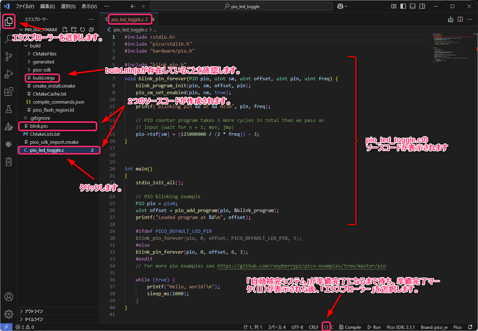The width and height of the screenshot is (478, 331).
Task: Click the Compile button in status bar
Action: point(350,327)
